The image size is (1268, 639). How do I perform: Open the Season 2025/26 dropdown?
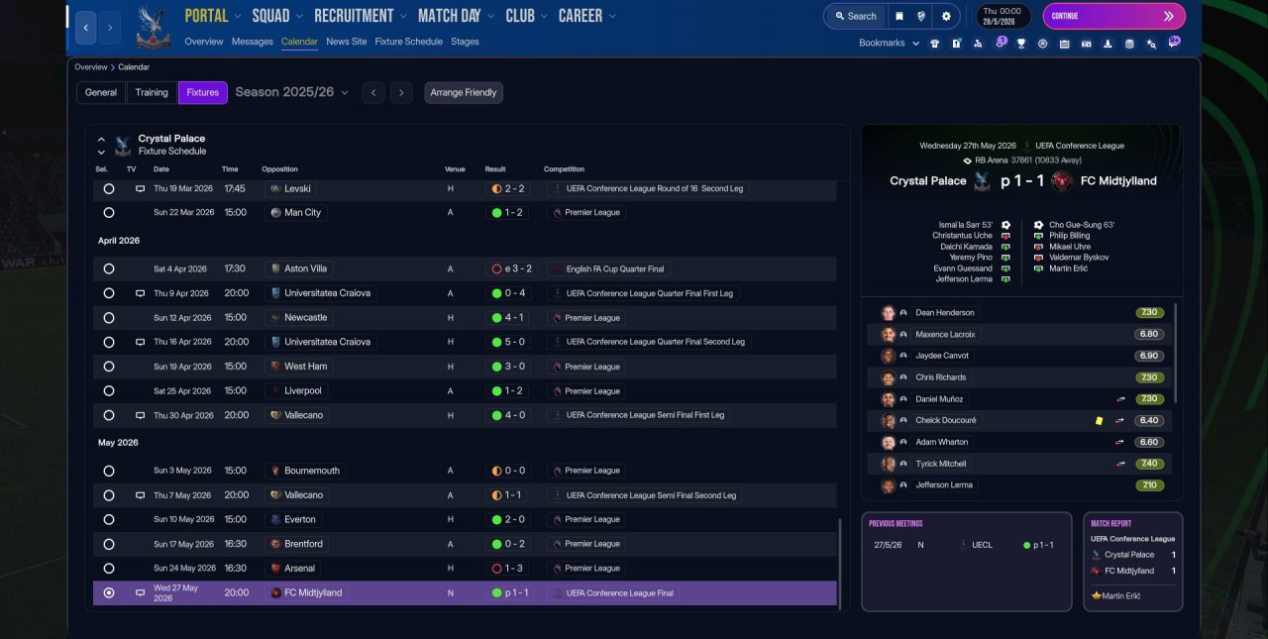(x=291, y=92)
